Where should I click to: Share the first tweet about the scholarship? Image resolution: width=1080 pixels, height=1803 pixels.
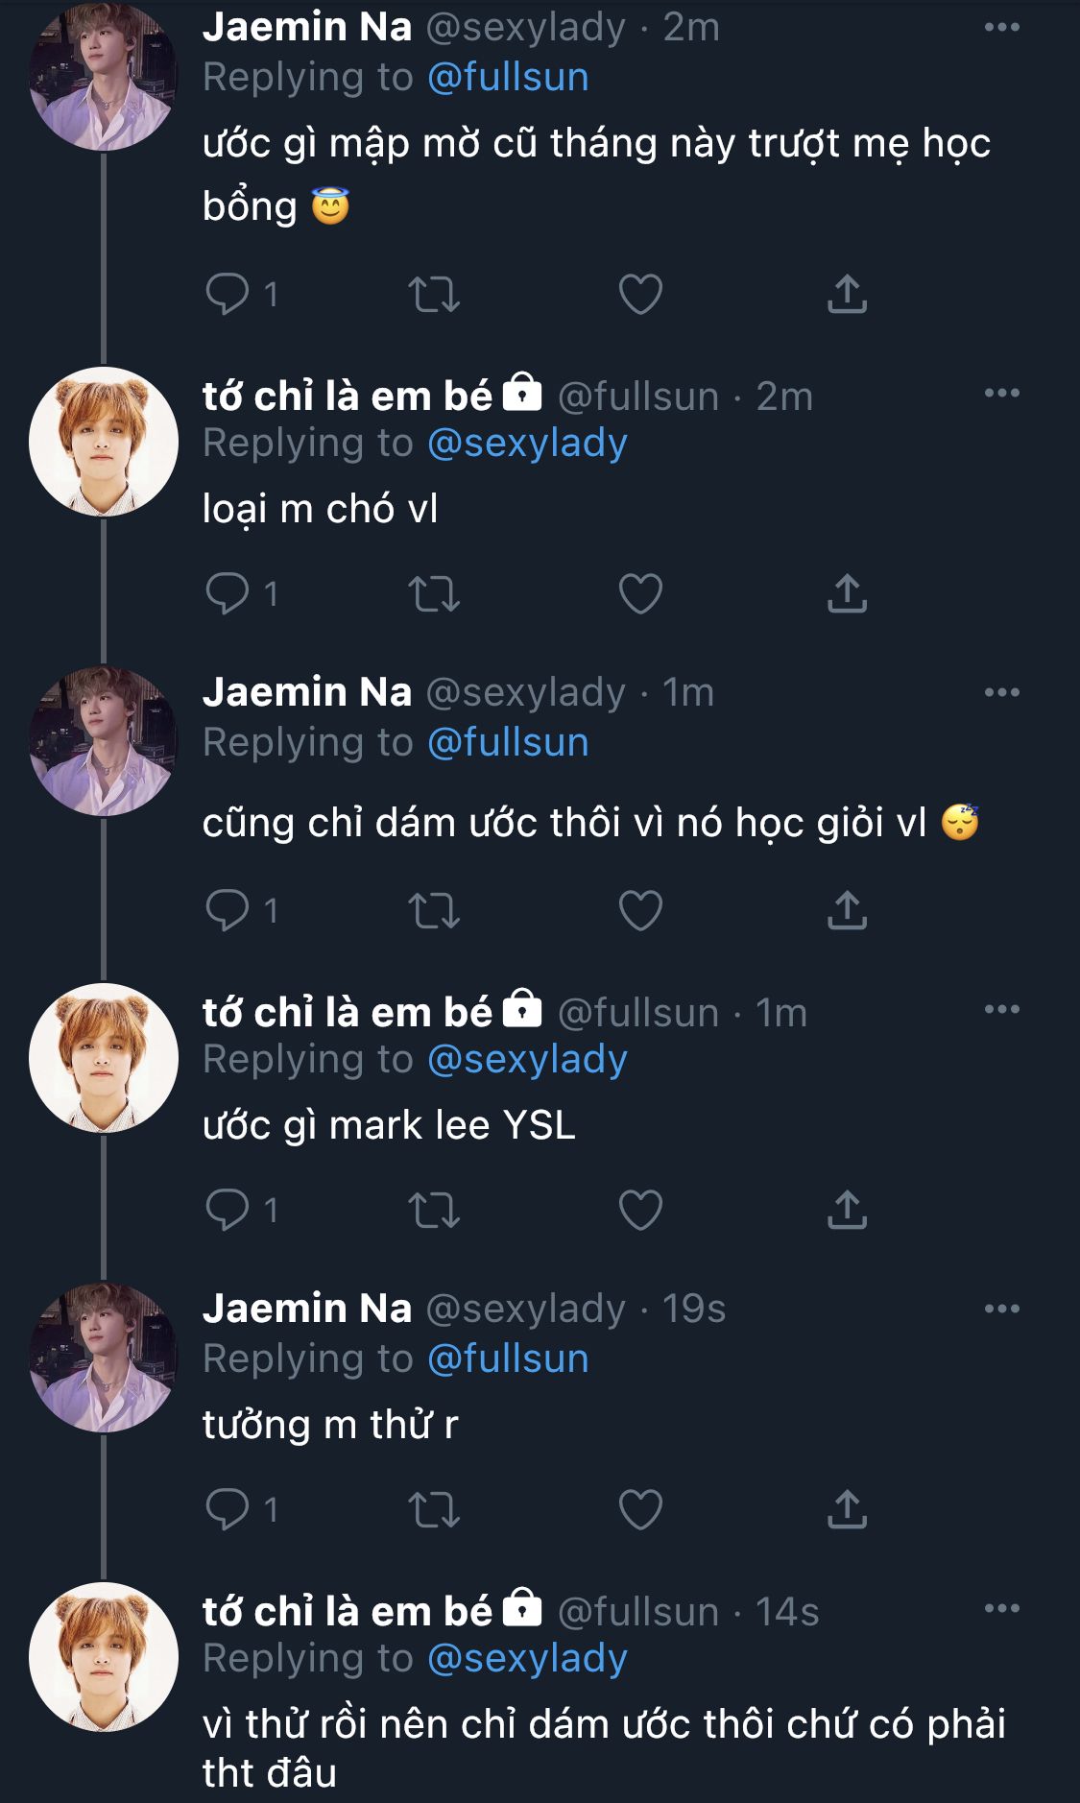click(847, 294)
